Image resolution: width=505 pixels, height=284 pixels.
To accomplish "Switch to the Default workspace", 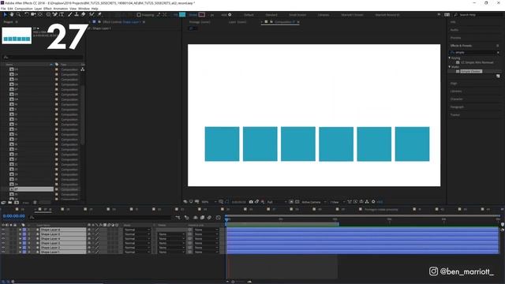I will click(x=249, y=15).
